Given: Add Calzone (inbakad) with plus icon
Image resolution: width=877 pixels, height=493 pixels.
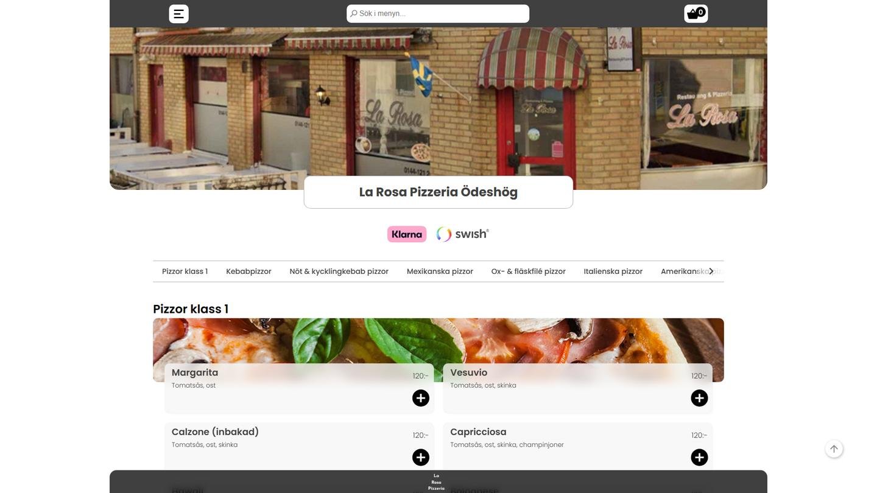Looking at the screenshot, I should [x=421, y=457].
